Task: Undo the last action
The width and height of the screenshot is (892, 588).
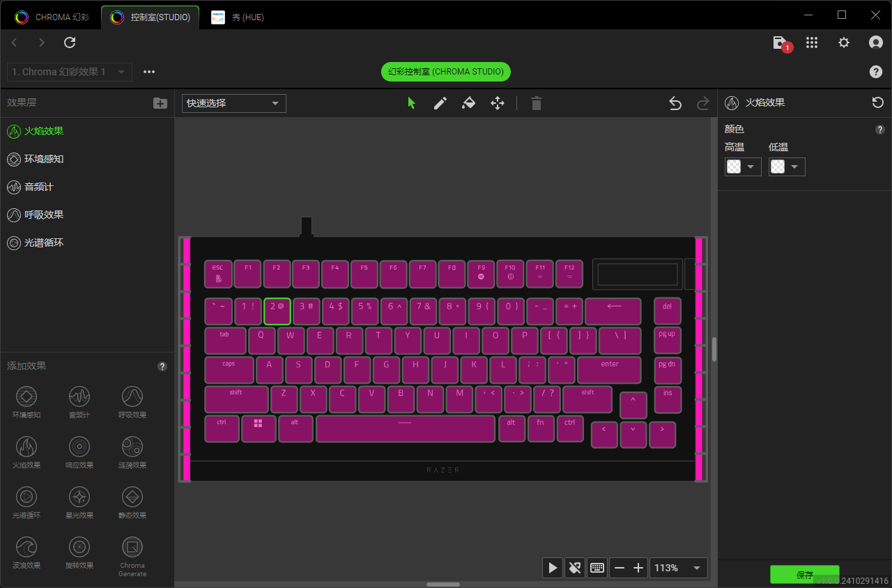Action: tap(675, 103)
